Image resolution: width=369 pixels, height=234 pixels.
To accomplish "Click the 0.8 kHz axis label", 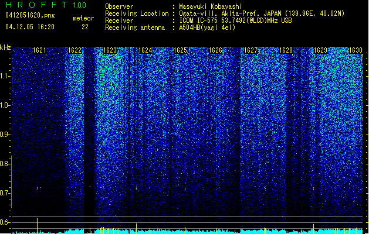I will [5, 164].
